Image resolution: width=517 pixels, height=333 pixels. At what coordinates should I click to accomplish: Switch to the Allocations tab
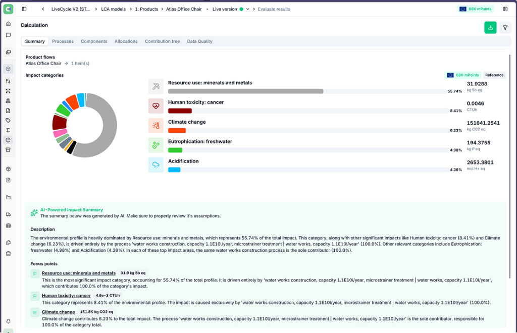[x=126, y=41]
